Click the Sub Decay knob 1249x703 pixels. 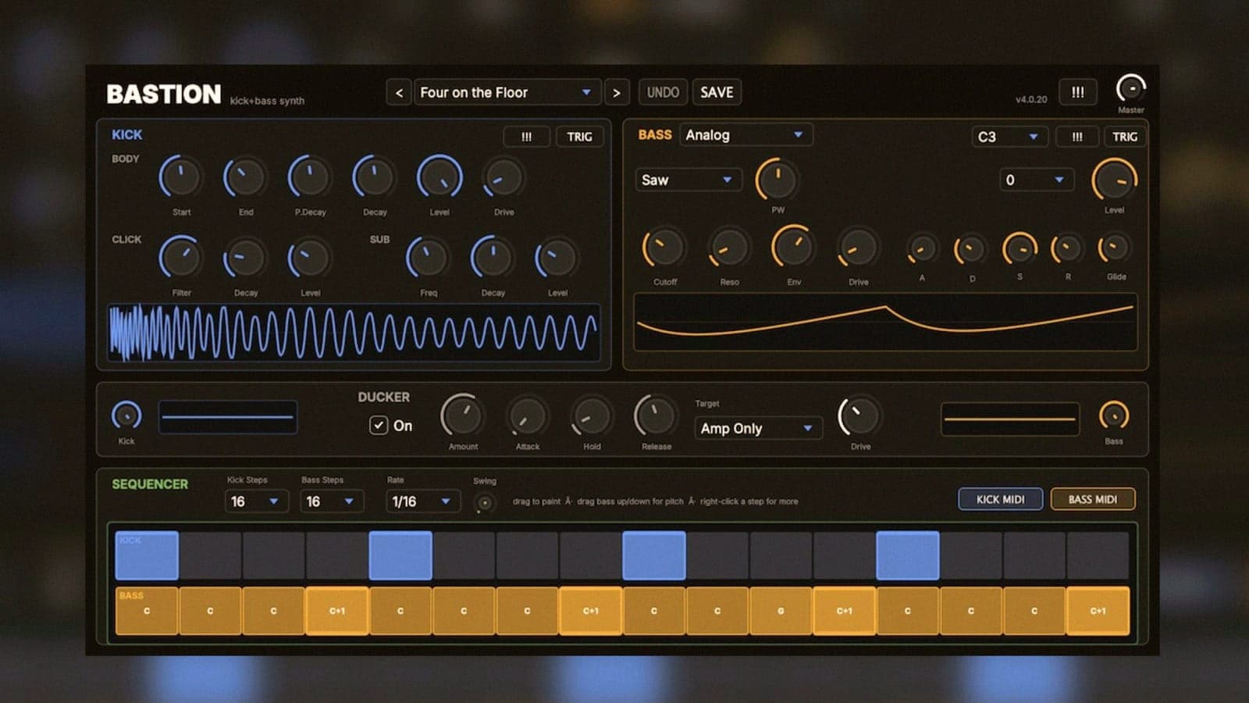click(493, 258)
